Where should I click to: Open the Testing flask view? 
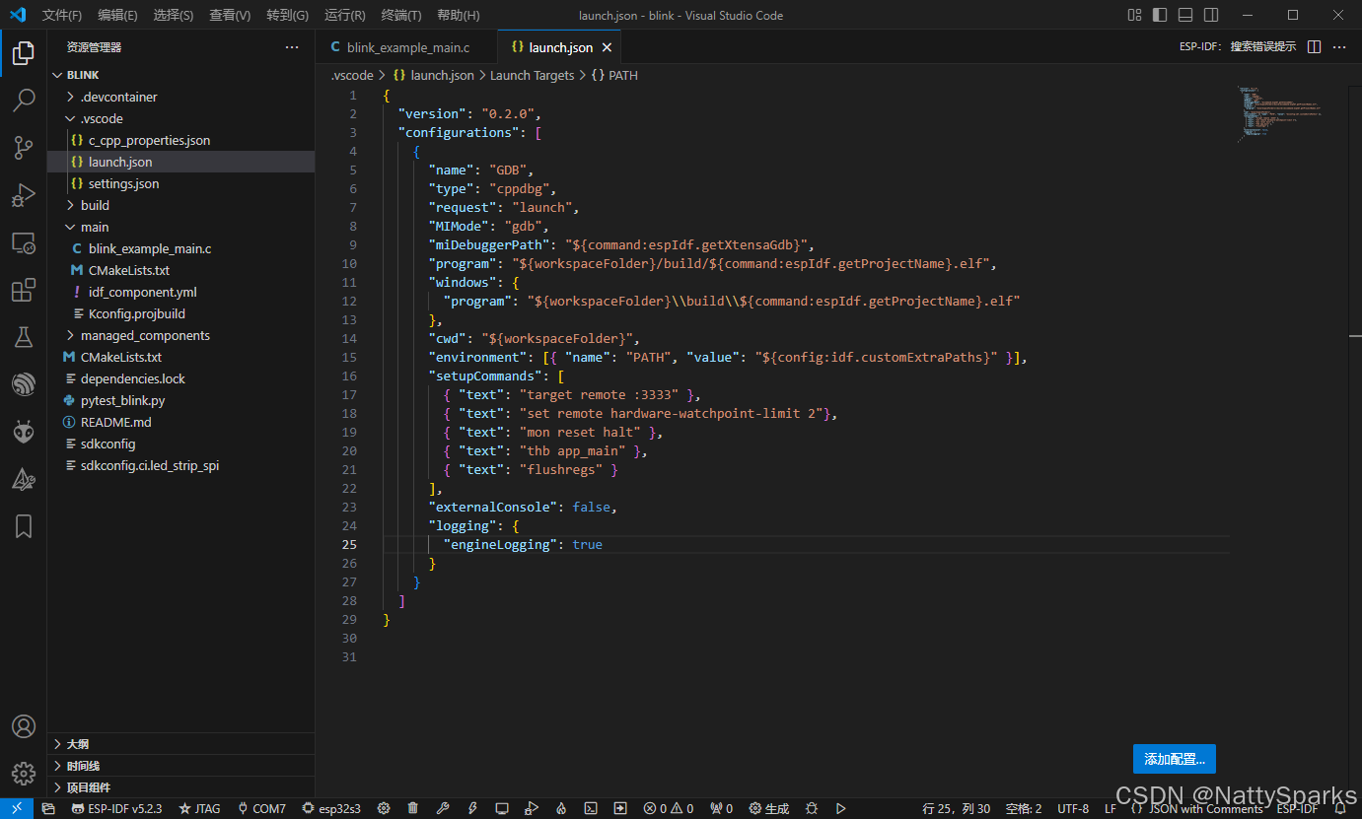point(24,337)
